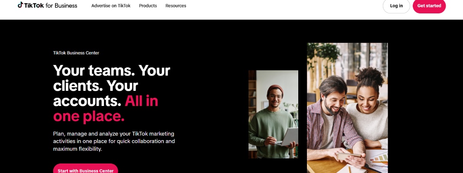Select the photo of couple viewing phone
The height and width of the screenshot is (173, 463).
click(x=347, y=108)
